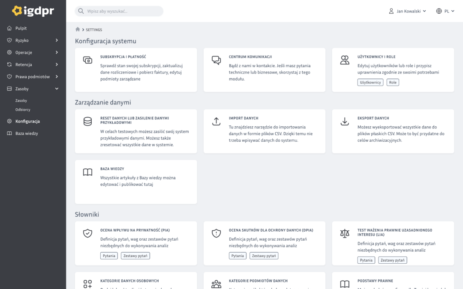This screenshot has height=289, width=463.
Task: Focus the search field Wpisz aby wyszukać
Action: 119,11
